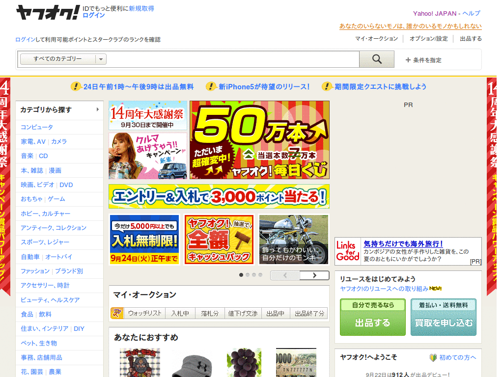Open the 値下げ交渉 tab
503x377 pixels.
(243, 313)
